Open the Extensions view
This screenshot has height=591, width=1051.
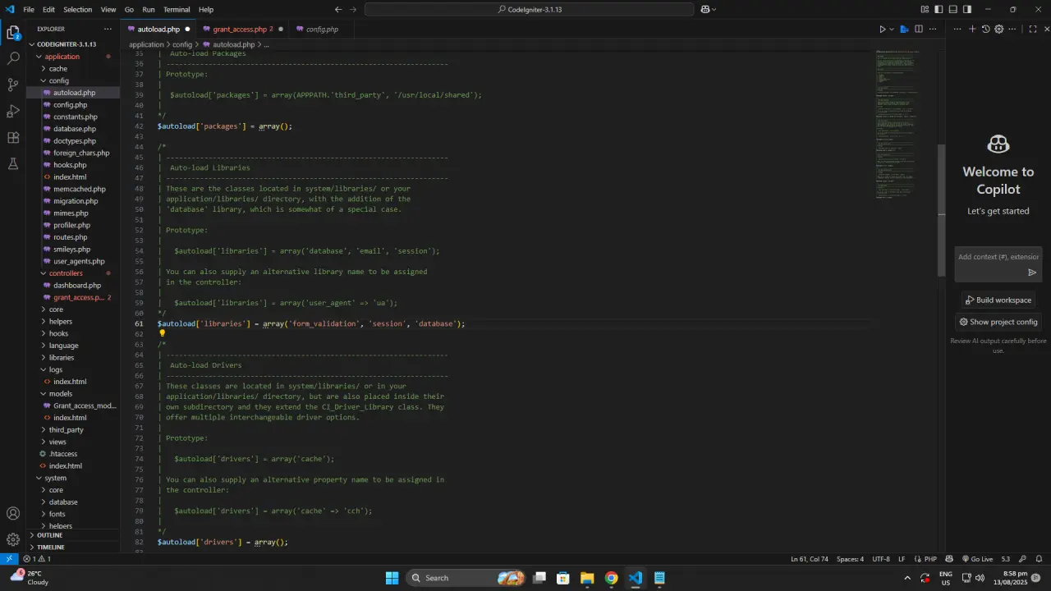pyautogui.click(x=13, y=137)
